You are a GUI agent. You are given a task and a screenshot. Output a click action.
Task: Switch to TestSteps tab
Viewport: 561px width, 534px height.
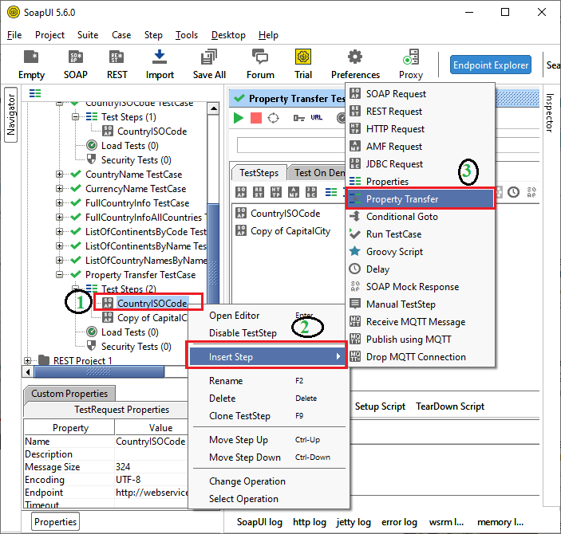tap(259, 173)
